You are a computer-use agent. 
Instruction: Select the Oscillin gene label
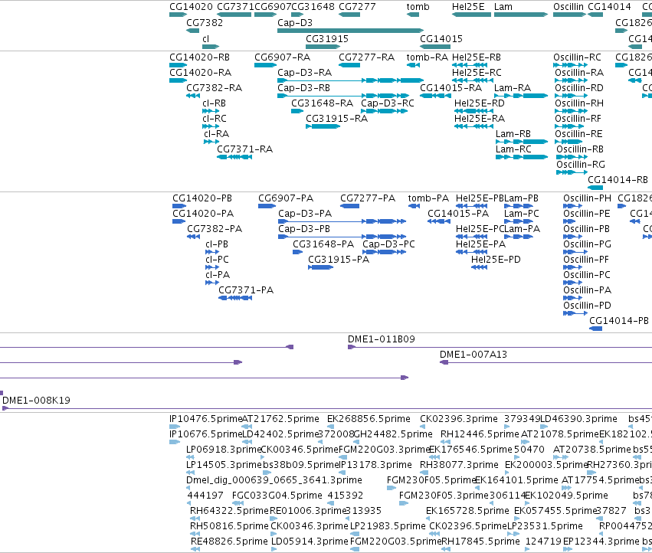tap(568, 7)
